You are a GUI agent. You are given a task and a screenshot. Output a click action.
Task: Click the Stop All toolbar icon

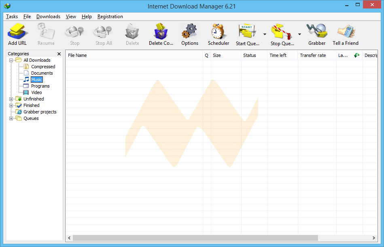click(x=103, y=31)
